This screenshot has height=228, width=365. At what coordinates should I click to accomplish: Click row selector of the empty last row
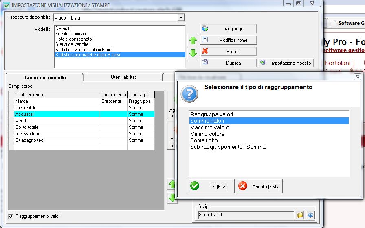(x=11, y=146)
